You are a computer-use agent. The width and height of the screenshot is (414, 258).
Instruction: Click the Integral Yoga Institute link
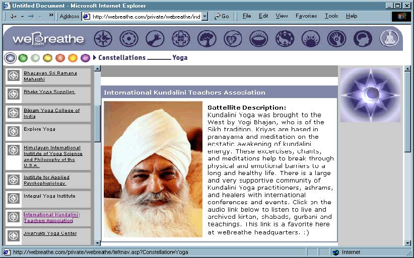pyautogui.click(x=49, y=196)
